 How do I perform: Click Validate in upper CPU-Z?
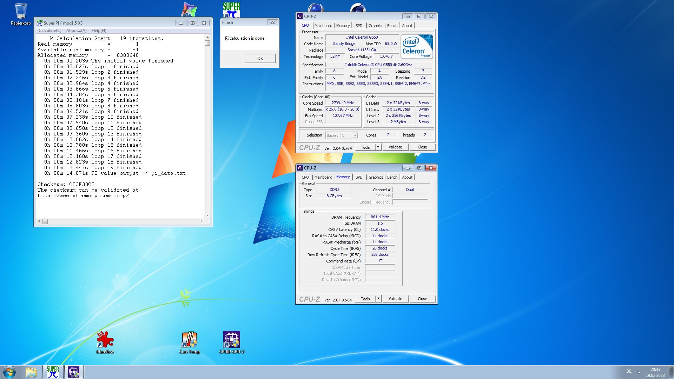click(x=395, y=147)
